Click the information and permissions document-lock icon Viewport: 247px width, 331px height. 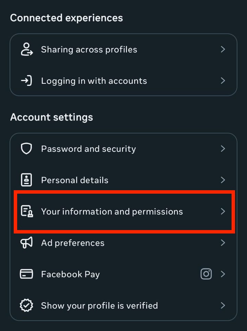tap(26, 211)
